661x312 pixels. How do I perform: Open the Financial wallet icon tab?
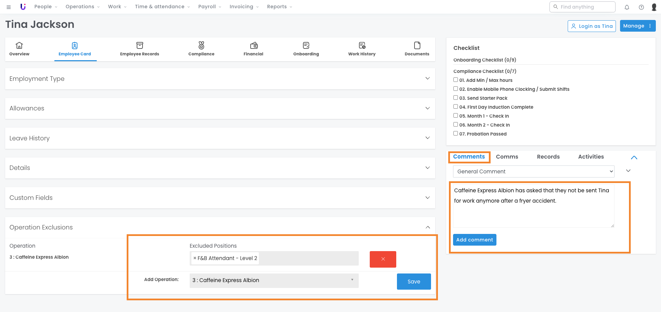(253, 49)
